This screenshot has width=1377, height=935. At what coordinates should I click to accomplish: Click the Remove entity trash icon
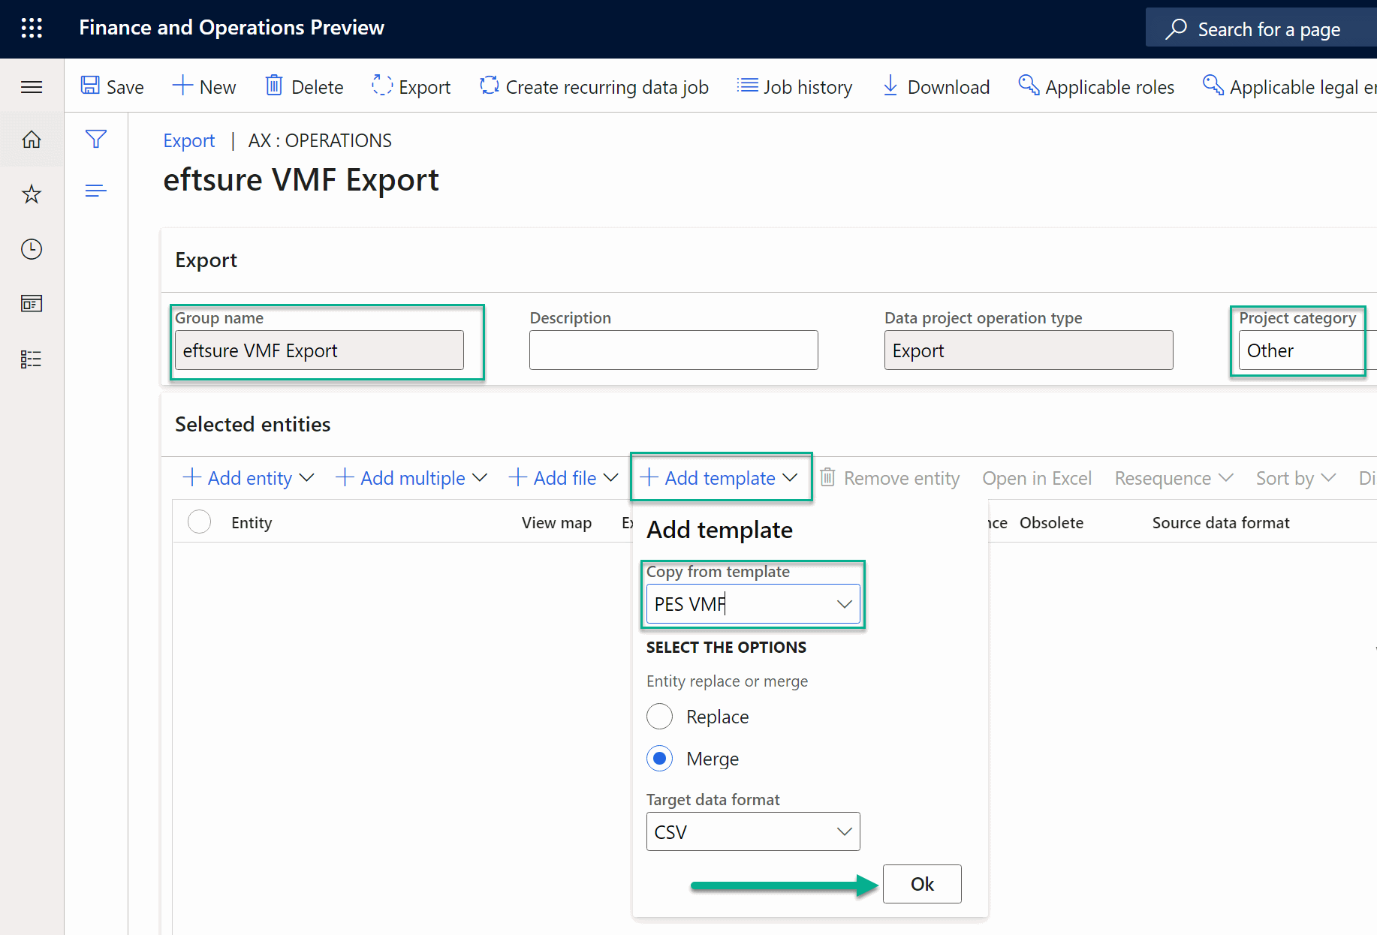tap(827, 477)
